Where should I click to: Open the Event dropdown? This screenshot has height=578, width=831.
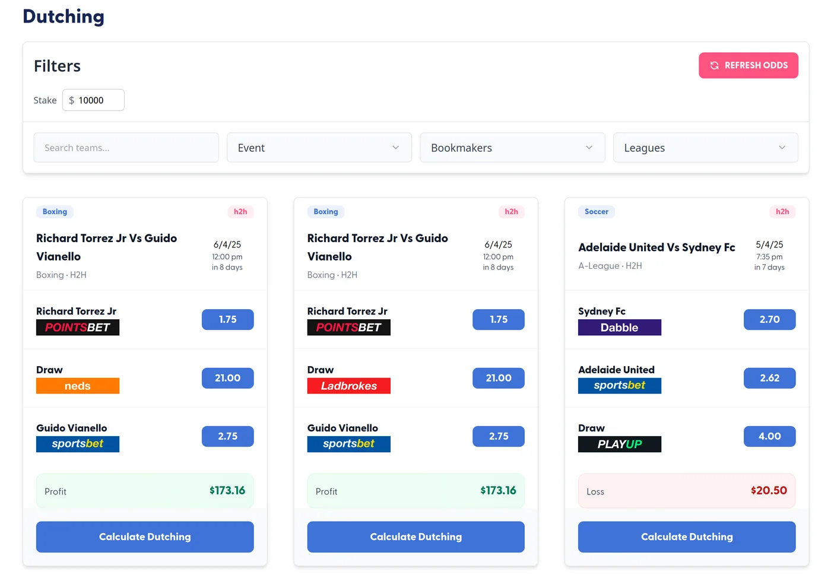click(x=319, y=147)
